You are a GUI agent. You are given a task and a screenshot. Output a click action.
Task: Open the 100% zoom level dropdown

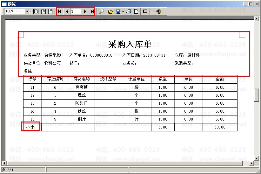pos(27,11)
